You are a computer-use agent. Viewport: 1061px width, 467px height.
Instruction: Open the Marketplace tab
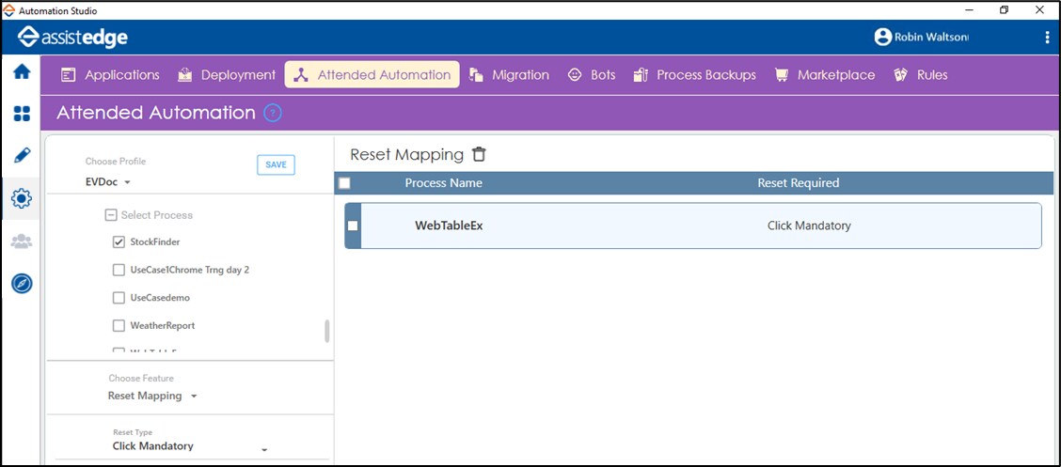point(824,75)
